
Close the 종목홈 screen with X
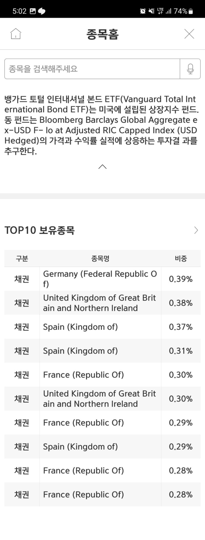tap(189, 34)
